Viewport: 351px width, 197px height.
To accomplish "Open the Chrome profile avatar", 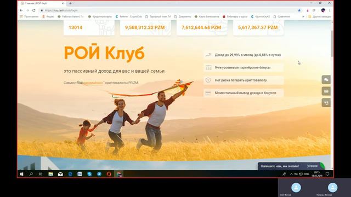I will click(x=323, y=10).
